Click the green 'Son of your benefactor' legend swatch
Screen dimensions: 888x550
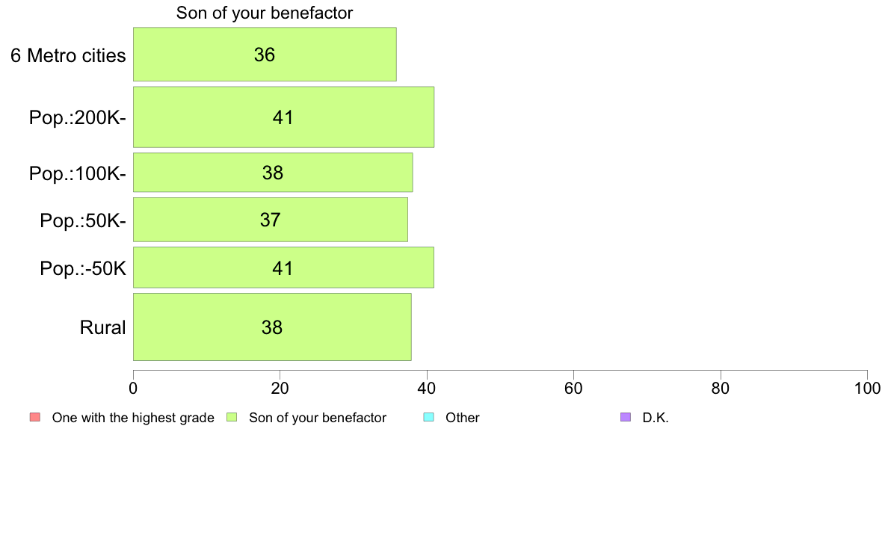point(232,417)
